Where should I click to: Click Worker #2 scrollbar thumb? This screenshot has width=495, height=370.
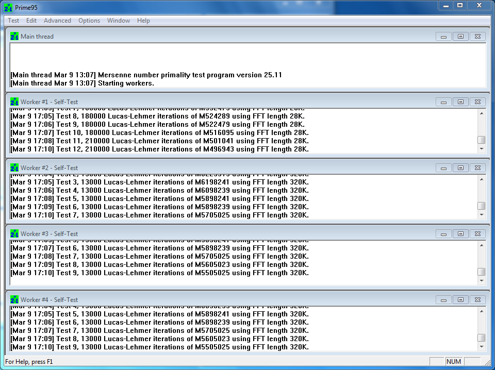(x=482, y=206)
